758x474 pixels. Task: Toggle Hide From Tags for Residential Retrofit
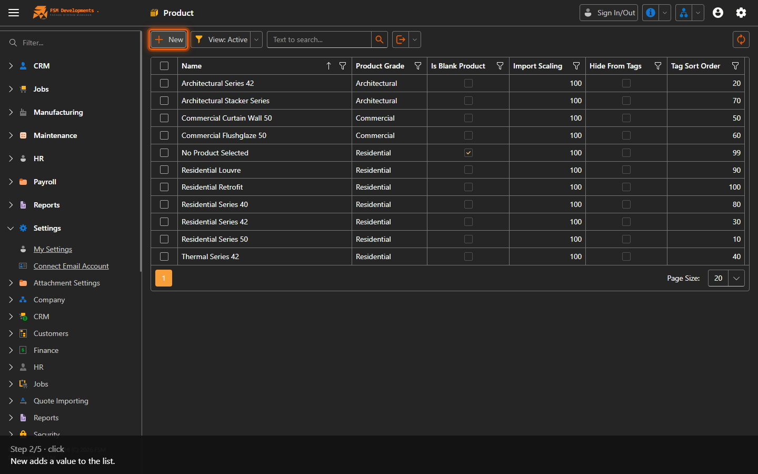click(x=626, y=187)
